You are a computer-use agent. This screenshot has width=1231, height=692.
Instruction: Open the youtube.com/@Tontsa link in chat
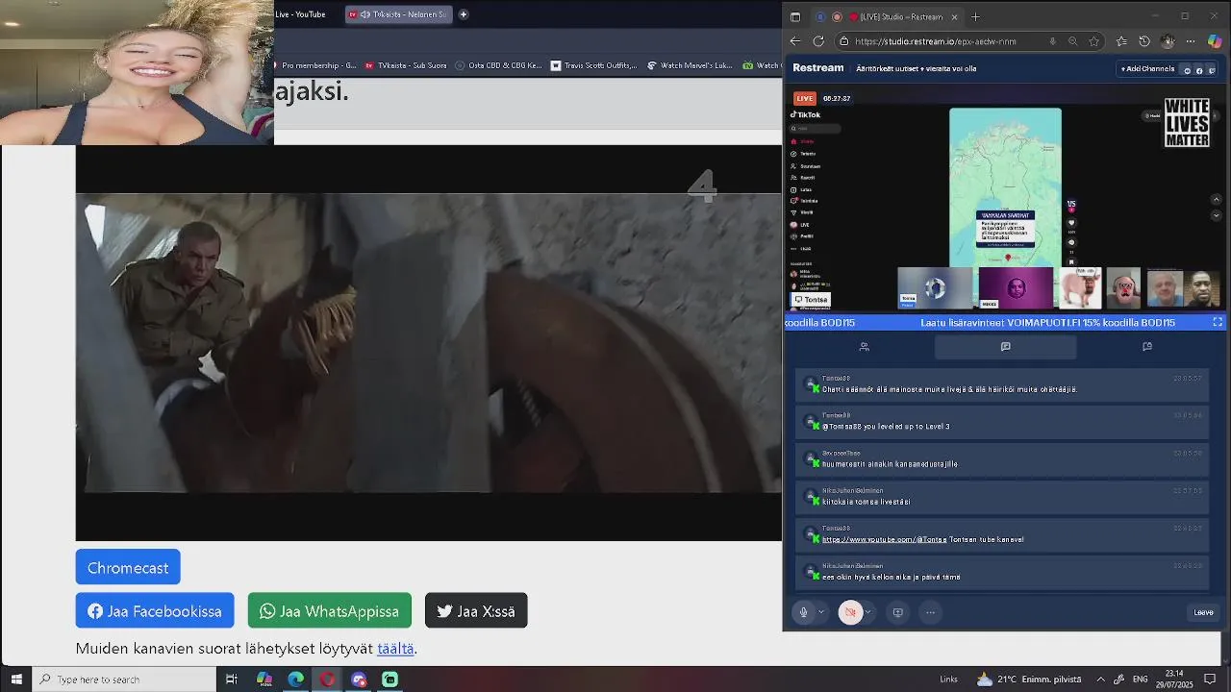click(x=884, y=539)
